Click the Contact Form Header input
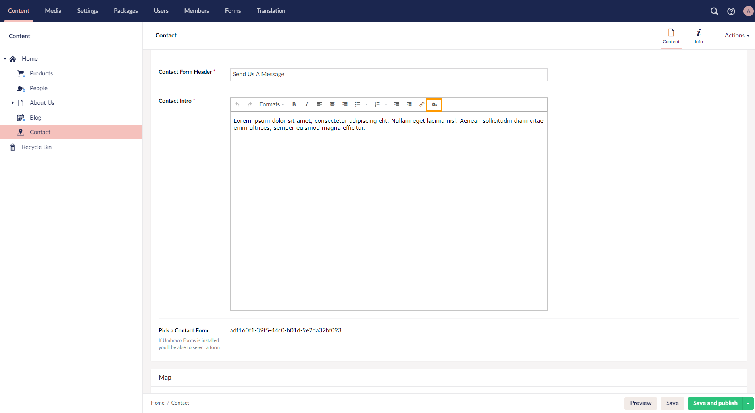Viewport: 755px width, 413px height. click(389, 75)
